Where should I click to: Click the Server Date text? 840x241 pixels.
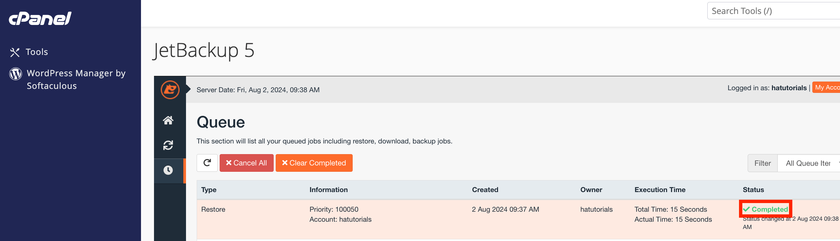258,90
